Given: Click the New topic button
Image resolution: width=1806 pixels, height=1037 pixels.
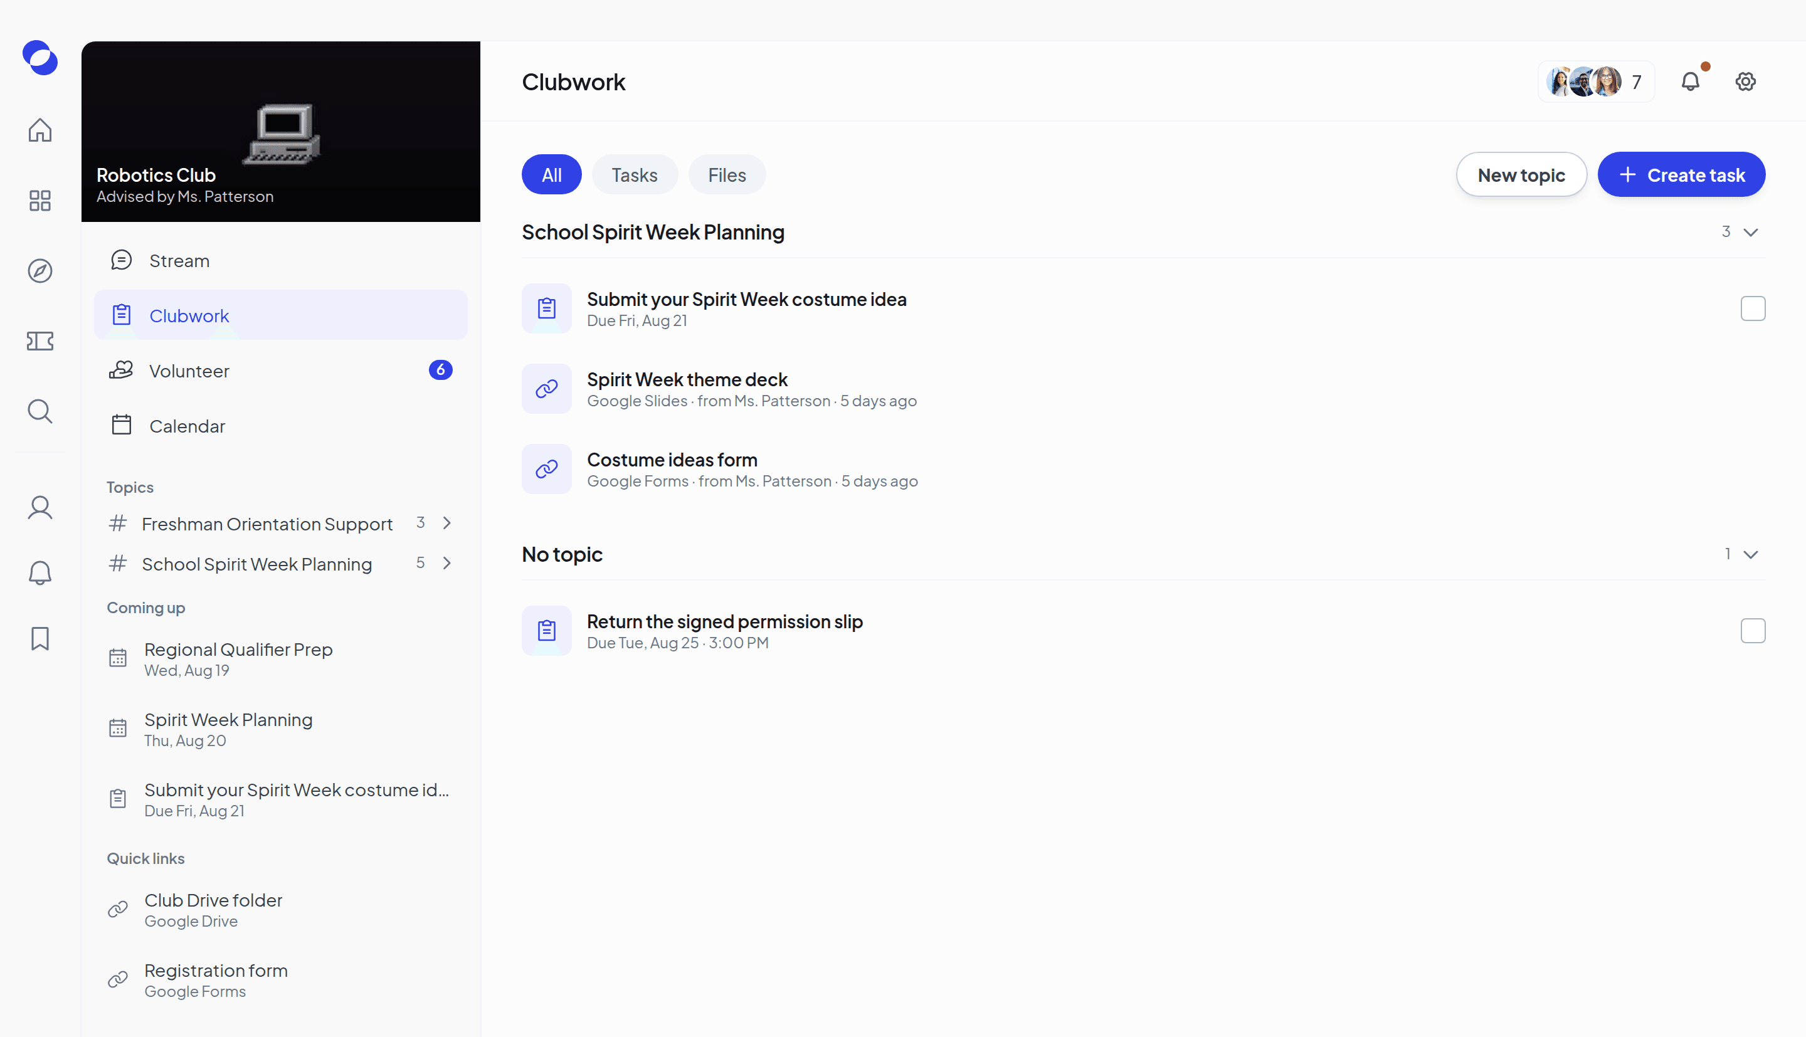Looking at the screenshot, I should click(x=1521, y=175).
